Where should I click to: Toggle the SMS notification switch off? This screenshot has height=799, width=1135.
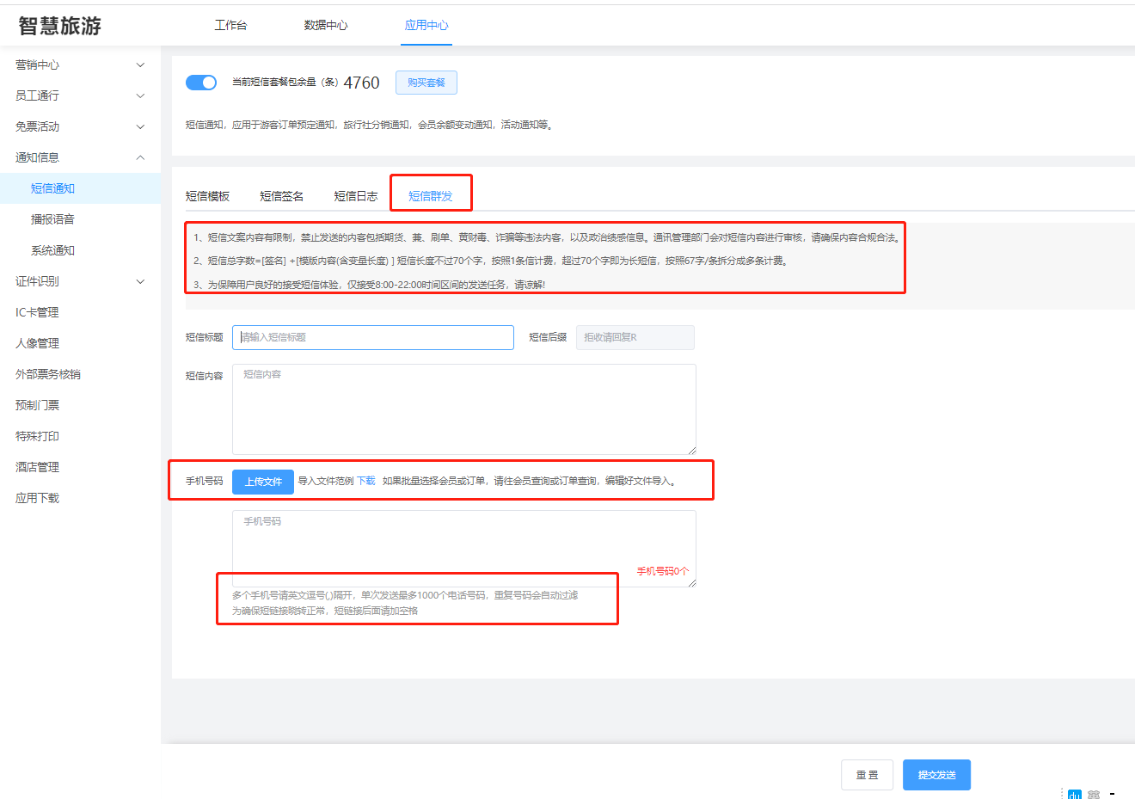click(201, 83)
